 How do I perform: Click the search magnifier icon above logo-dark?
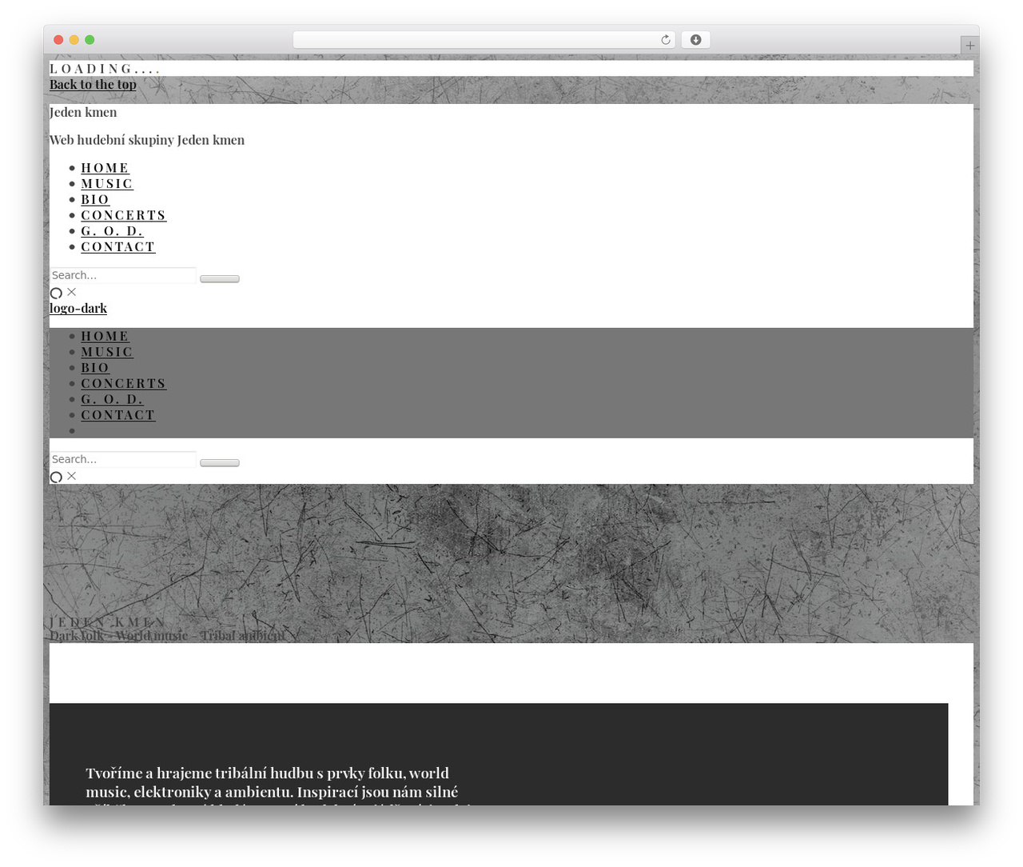56,293
